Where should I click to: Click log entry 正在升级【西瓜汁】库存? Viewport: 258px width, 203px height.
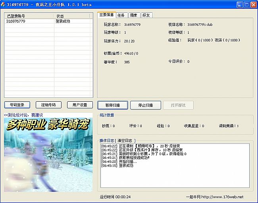coord(142,150)
